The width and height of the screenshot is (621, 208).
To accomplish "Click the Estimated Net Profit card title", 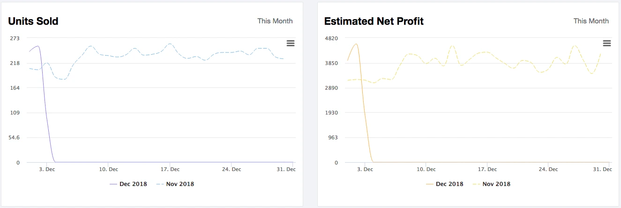I will click(374, 21).
